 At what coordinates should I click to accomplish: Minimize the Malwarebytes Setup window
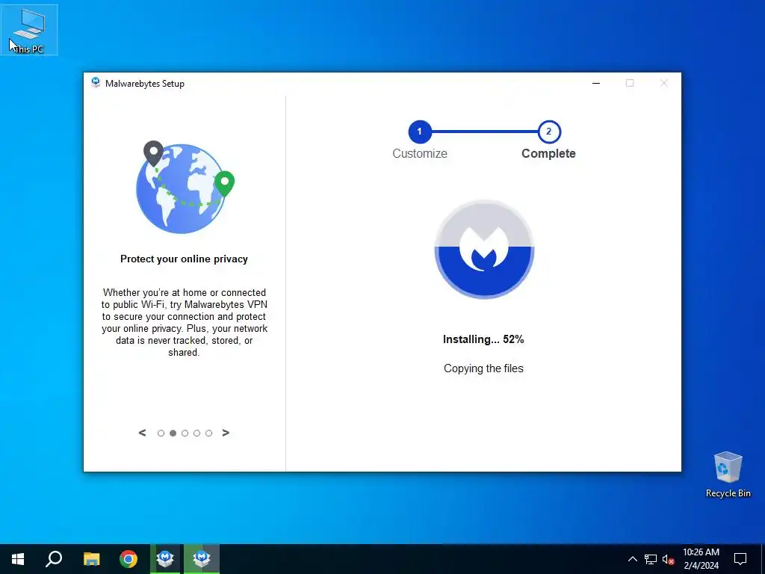pyautogui.click(x=595, y=83)
